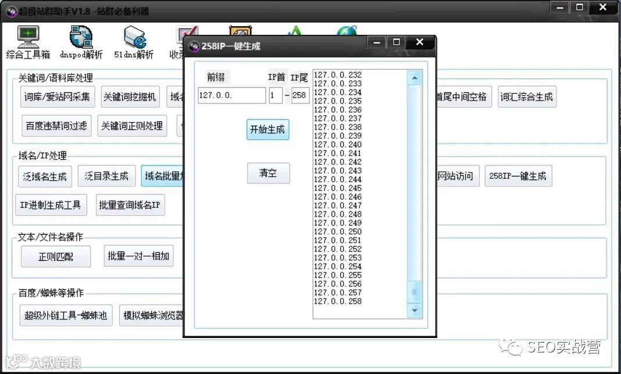Image resolution: width=621 pixels, height=374 pixels.
Task: Click the IP list scrollbar thumb
Action: (414, 292)
